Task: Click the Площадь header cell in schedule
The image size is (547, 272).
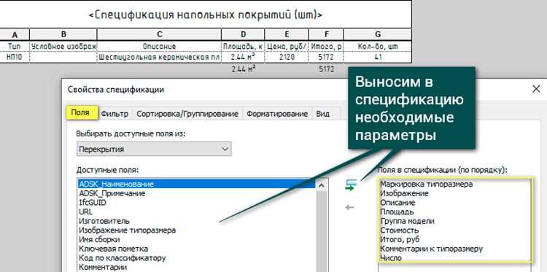Action: pyautogui.click(x=243, y=47)
